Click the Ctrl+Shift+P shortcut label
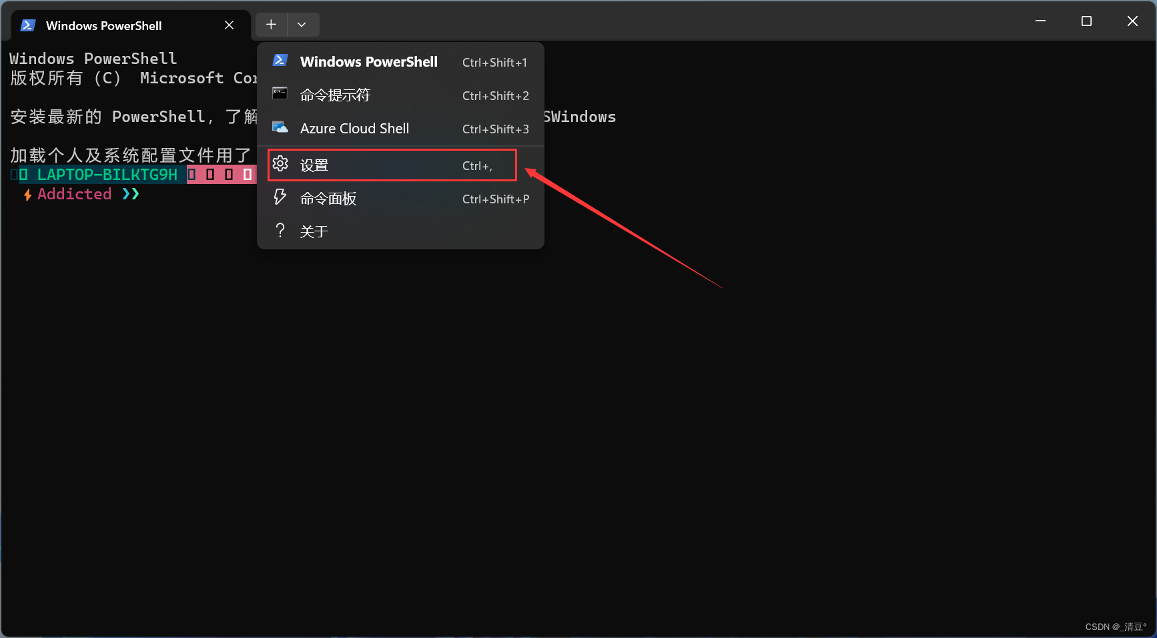This screenshot has width=1157, height=638. (496, 199)
